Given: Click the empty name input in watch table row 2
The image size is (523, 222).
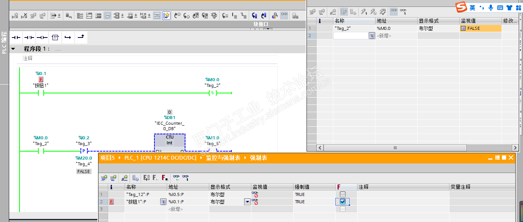Looking at the screenshot, I should click(x=351, y=36).
